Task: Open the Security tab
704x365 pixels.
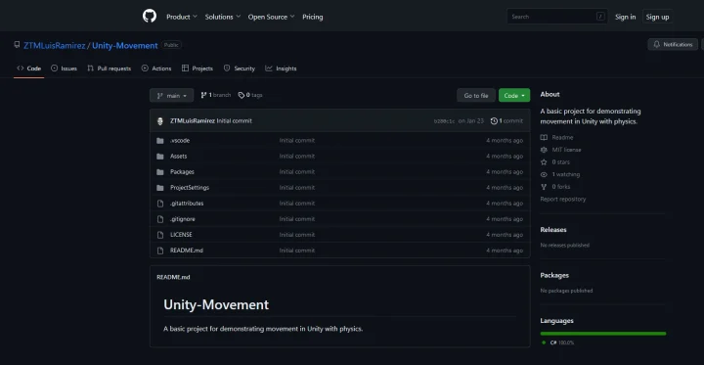Action: click(240, 68)
